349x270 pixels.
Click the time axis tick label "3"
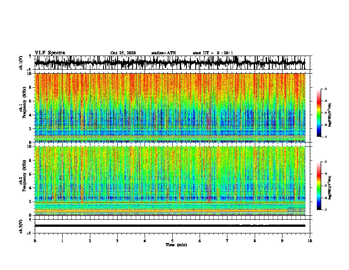click(x=117, y=241)
